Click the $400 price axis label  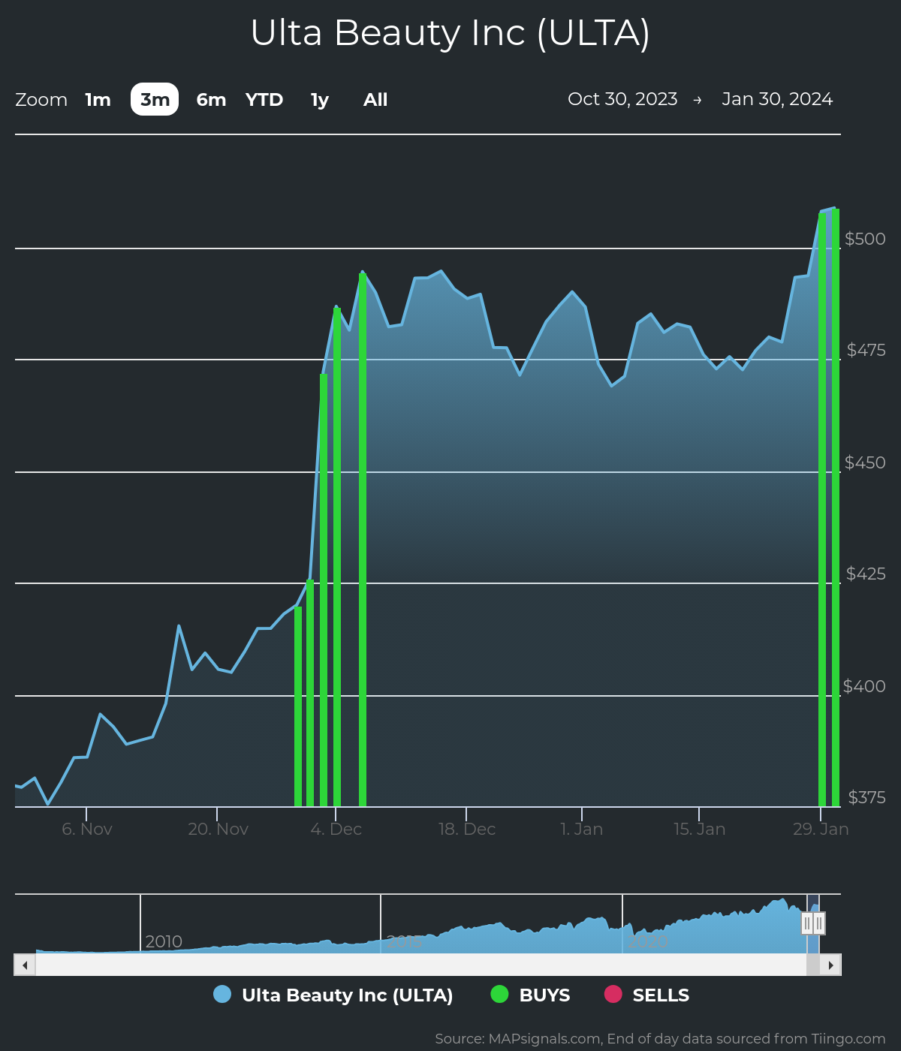(x=864, y=686)
